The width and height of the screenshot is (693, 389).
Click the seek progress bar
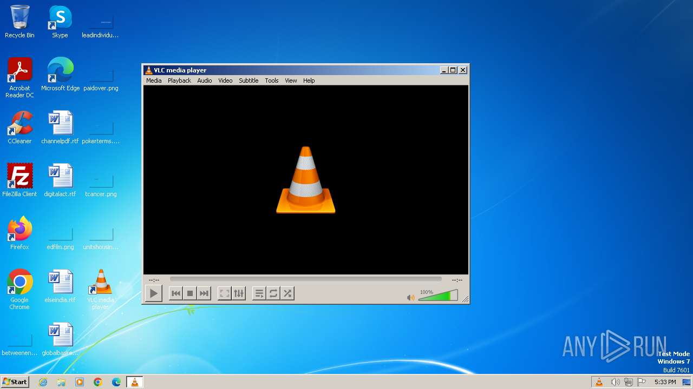(x=306, y=279)
